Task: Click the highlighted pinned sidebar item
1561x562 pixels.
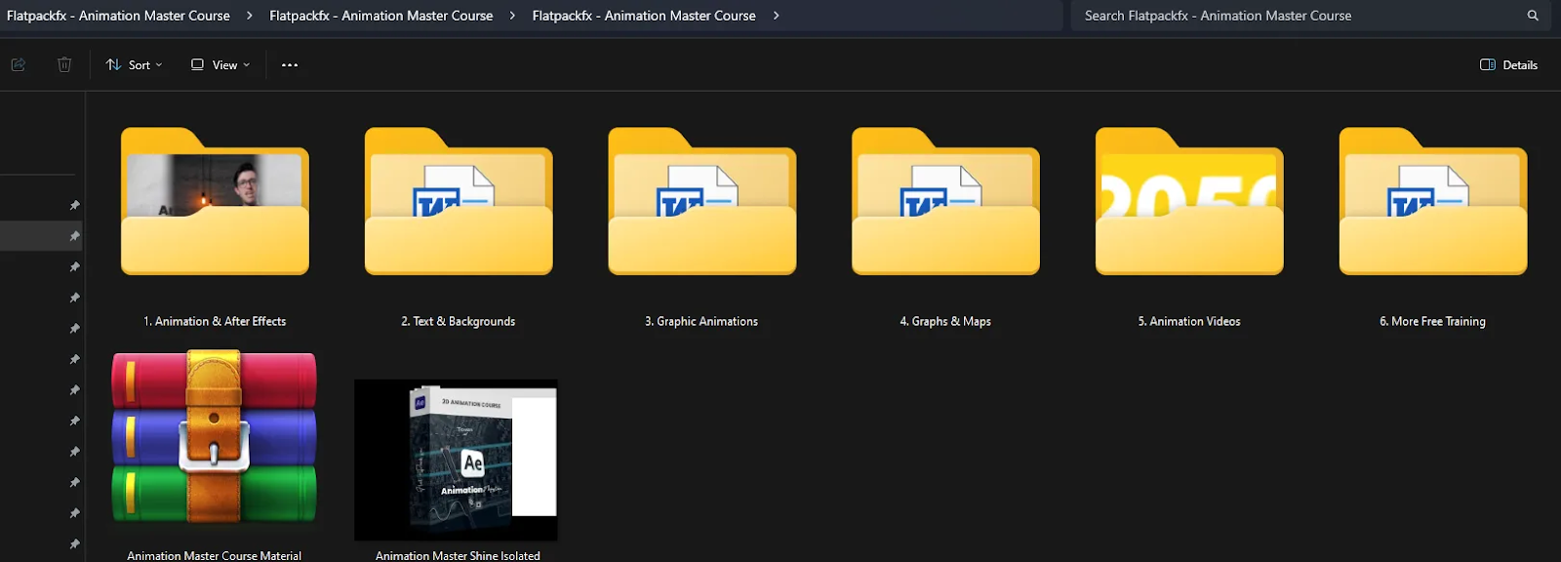Action: (x=41, y=236)
